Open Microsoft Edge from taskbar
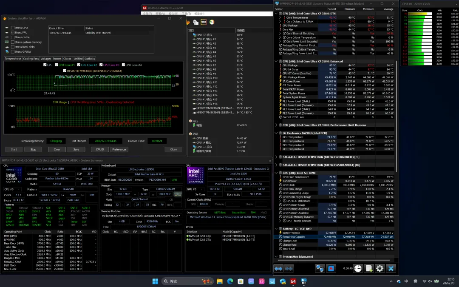 [230, 281]
